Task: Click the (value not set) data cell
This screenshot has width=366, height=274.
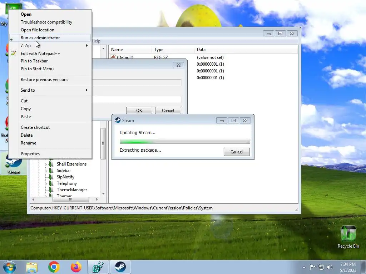Action: (x=210, y=57)
